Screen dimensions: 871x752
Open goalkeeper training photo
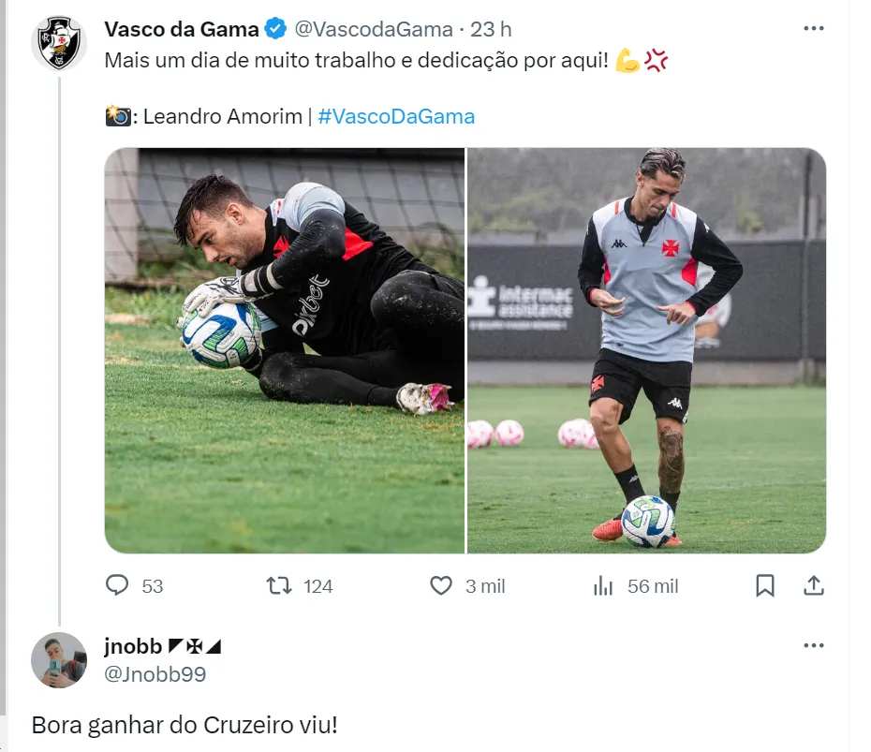[285, 350]
